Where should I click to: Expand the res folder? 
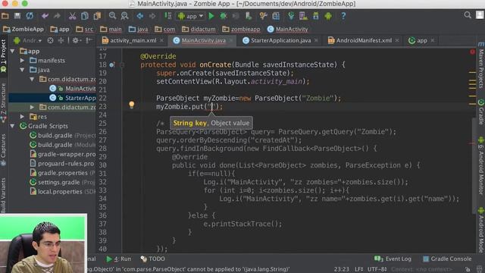[22, 117]
